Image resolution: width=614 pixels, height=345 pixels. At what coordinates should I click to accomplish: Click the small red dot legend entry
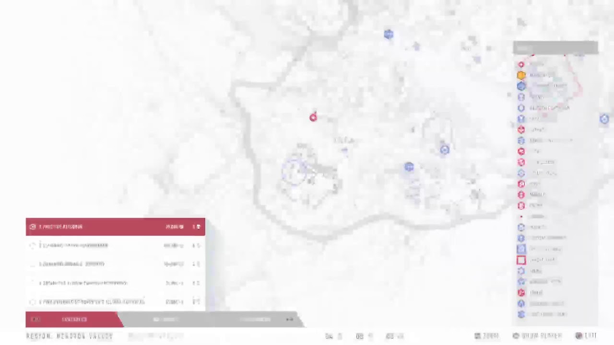tap(521, 217)
